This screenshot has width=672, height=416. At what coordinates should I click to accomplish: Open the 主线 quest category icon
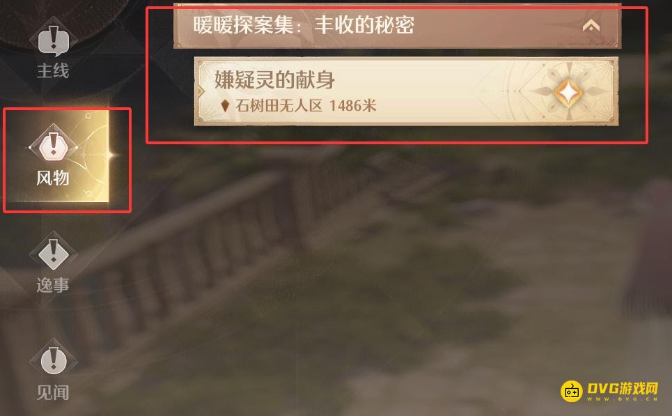pos(53,40)
